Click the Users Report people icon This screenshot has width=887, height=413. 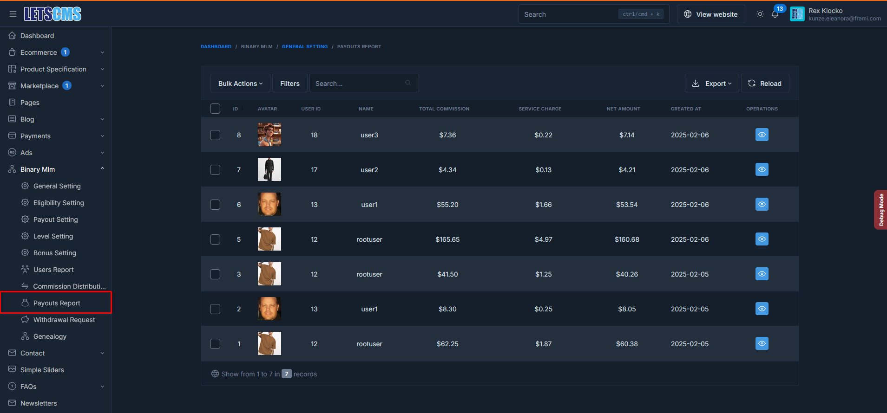(25, 269)
